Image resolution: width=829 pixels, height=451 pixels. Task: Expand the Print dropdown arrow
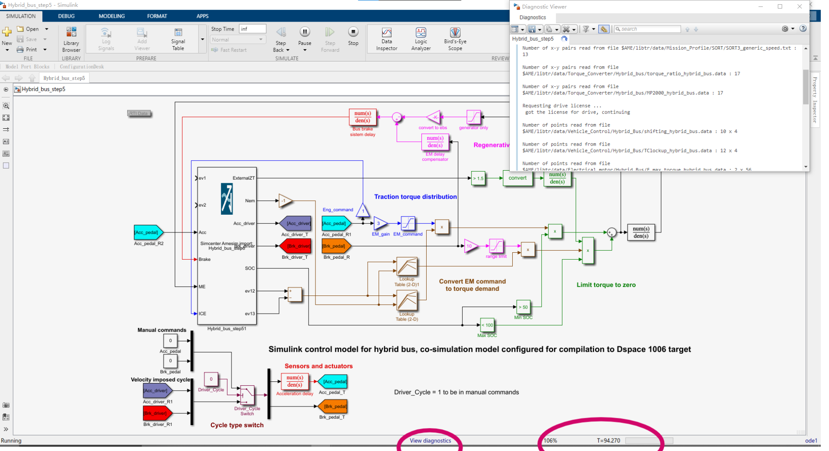(45, 49)
